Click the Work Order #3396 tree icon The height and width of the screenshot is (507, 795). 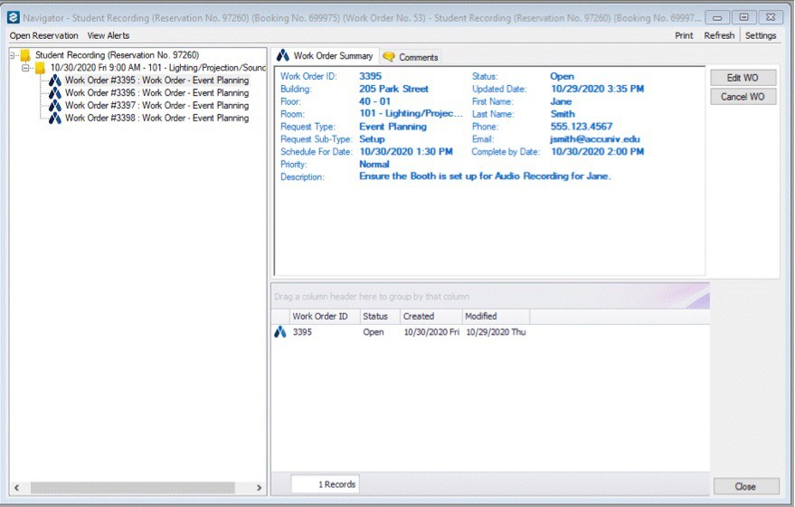coord(55,93)
